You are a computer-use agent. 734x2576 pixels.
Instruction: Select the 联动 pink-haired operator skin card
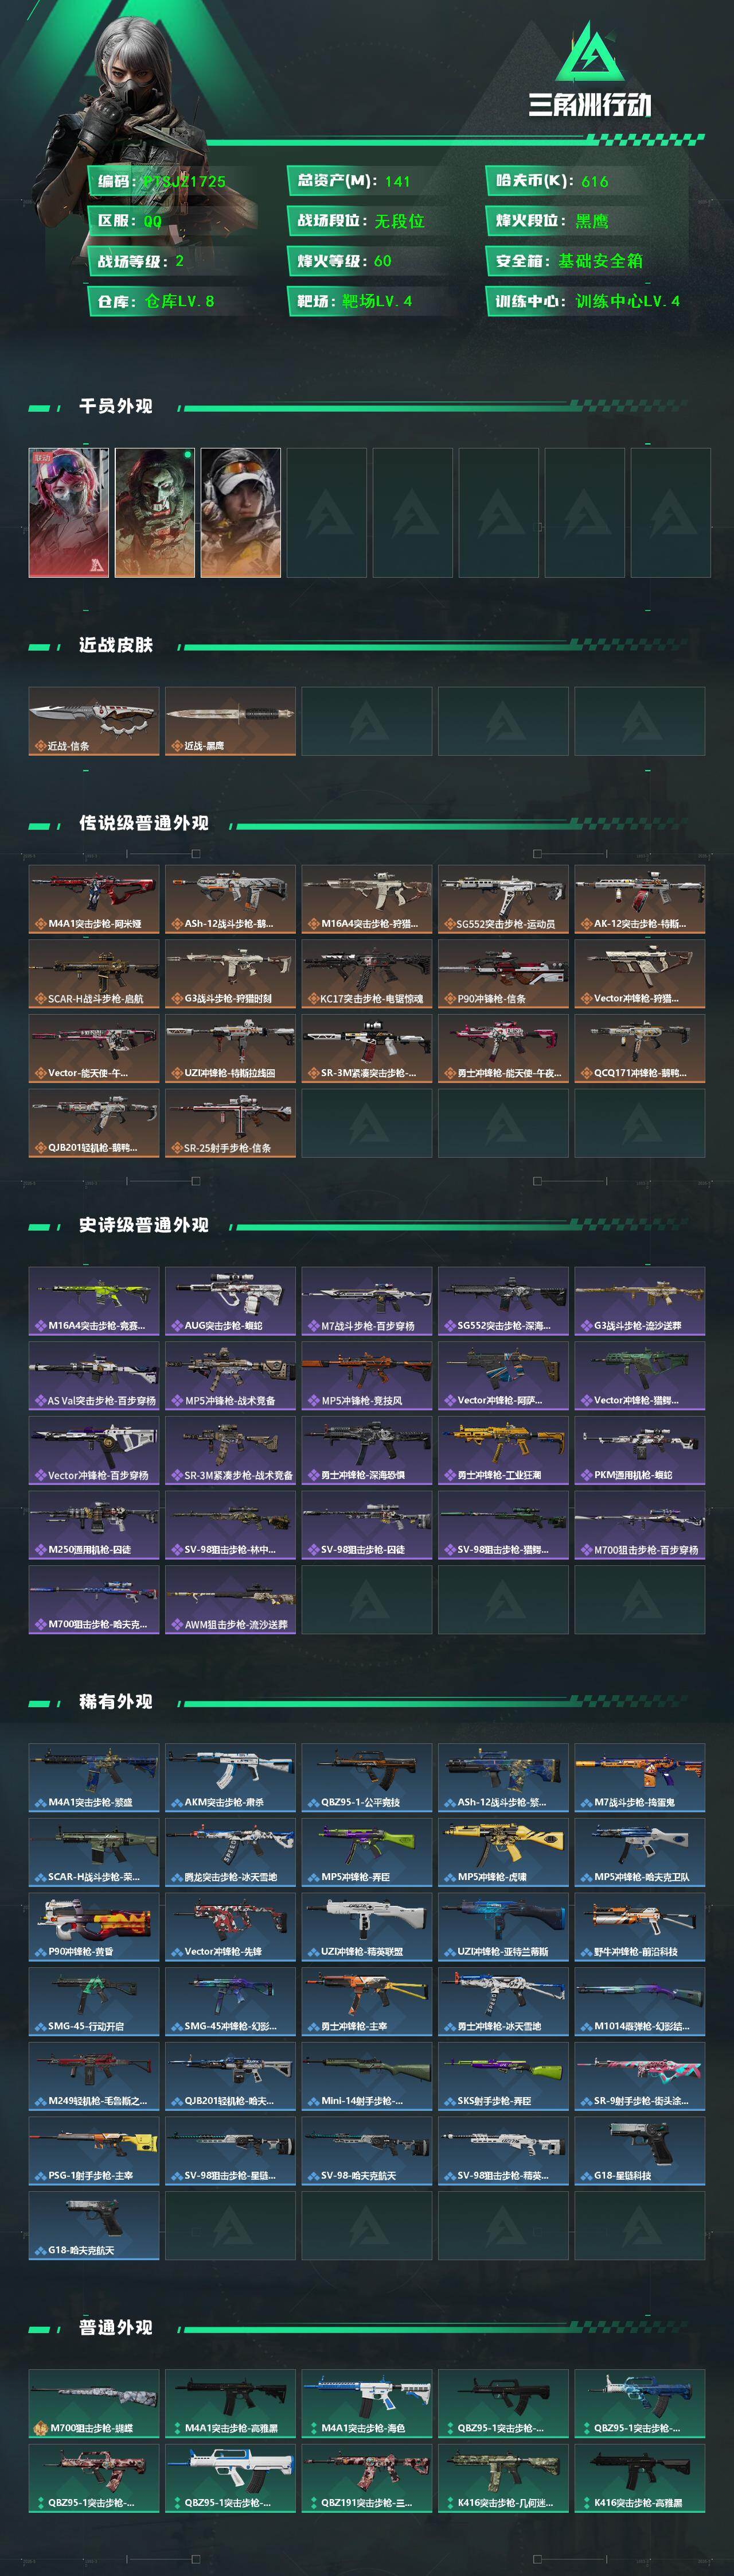point(68,512)
